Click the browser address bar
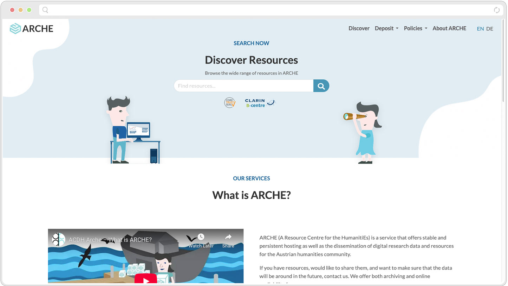508x286 pixels. [267, 10]
